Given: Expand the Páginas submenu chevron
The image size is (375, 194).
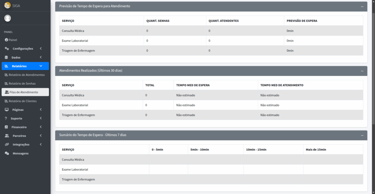Looking at the screenshot, I should click(41, 110).
